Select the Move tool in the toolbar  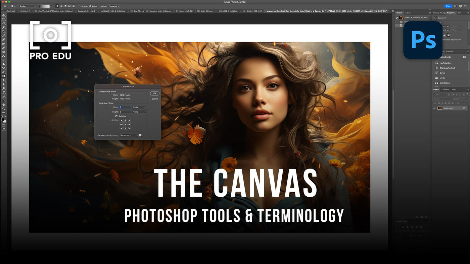pyautogui.click(x=4, y=15)
